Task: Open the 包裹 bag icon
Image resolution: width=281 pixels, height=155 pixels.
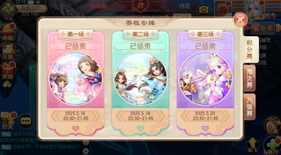Action: [x=273, y=126]
